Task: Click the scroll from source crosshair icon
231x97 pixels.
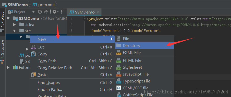Action: tap(40, 12)
